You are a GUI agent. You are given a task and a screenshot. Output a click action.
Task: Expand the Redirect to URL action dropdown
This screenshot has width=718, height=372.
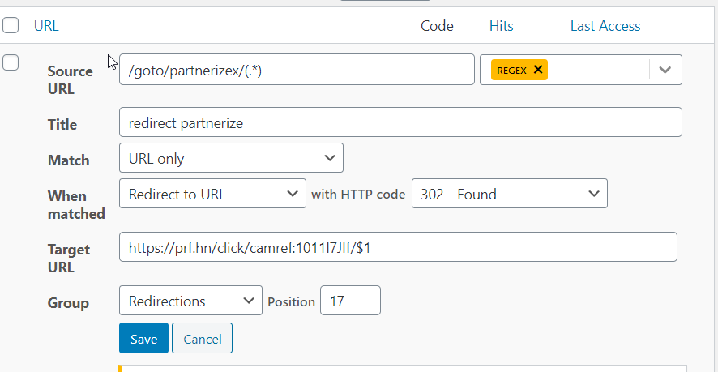(212, 194)
